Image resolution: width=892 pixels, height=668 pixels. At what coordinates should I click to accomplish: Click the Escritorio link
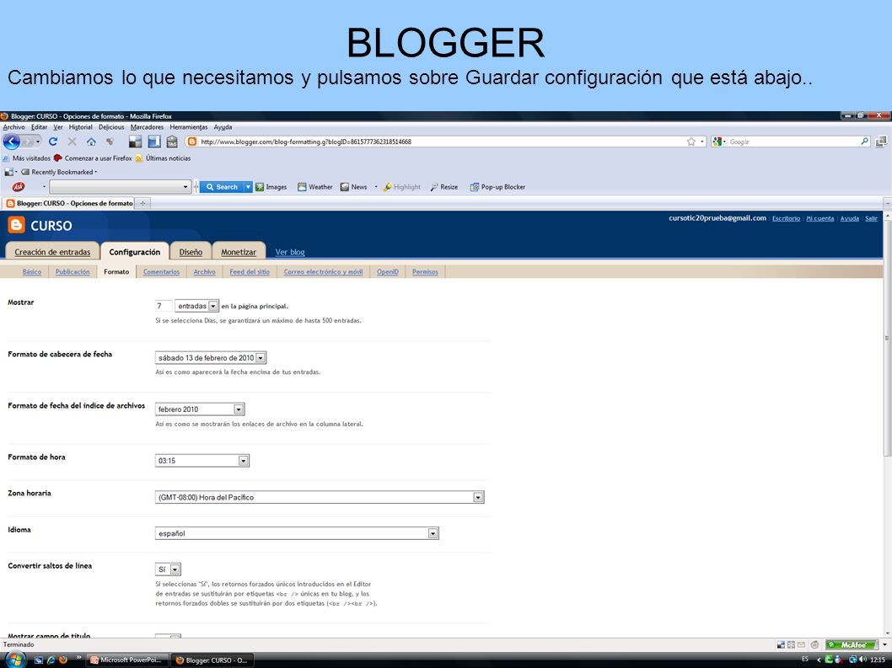pos(786,218)
